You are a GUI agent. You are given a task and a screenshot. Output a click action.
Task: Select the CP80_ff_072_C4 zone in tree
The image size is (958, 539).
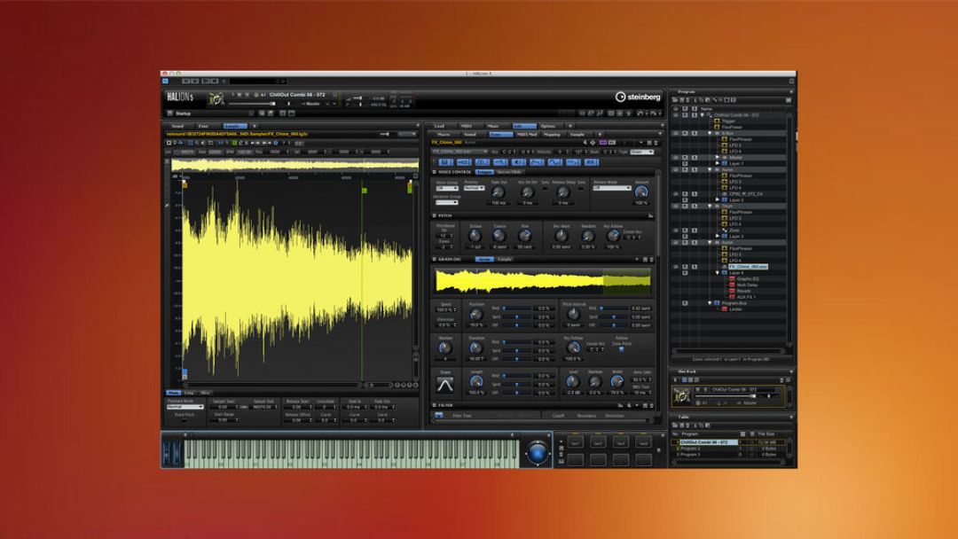pos(745,194)
